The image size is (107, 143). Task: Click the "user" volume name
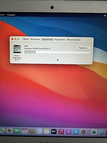point(26,46)
